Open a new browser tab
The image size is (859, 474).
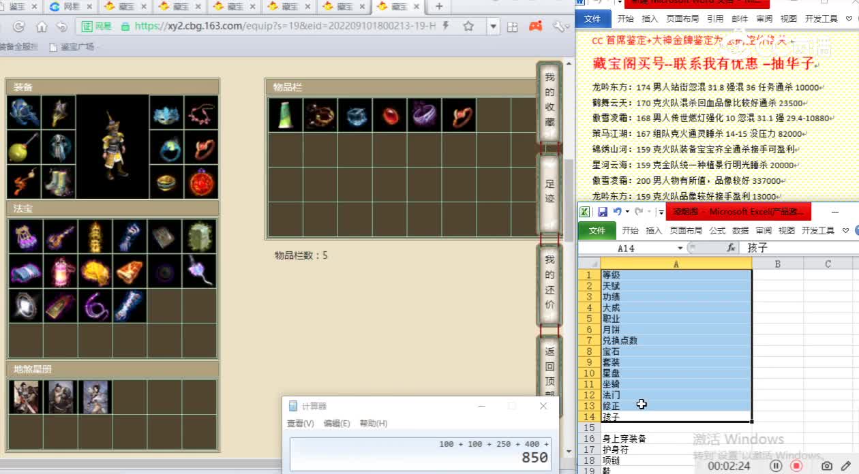(x=439, y=7)
